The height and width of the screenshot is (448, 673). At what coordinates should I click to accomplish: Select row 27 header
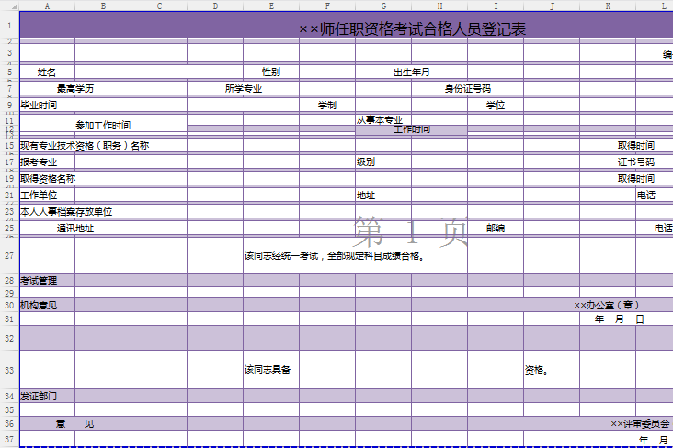click(x=9, y=255)
